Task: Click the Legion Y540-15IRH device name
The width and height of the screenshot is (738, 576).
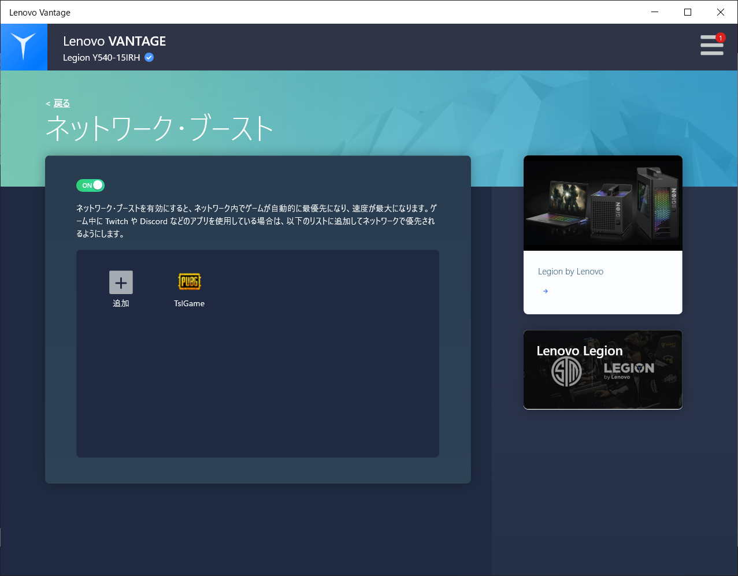Action: pos(102,58)
